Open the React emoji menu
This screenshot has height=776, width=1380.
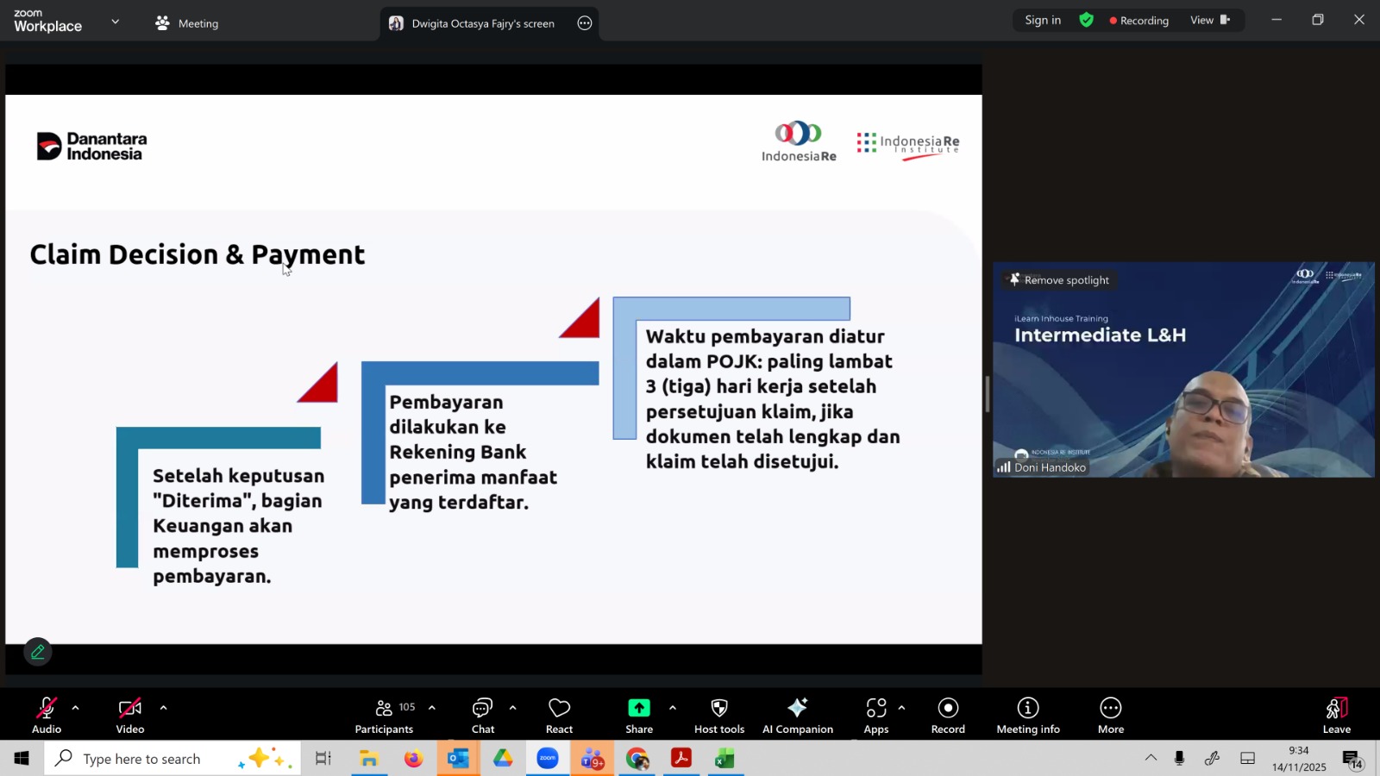coord(559,716)
